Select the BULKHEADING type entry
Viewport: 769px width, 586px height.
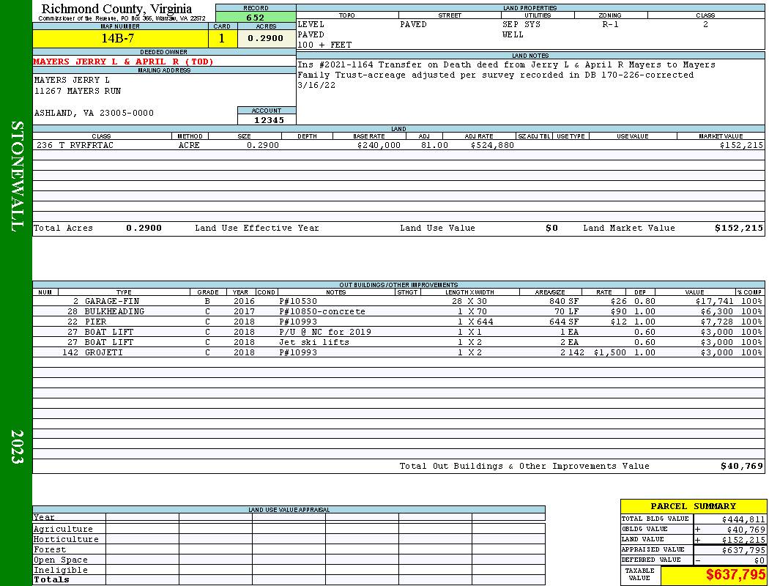pyautogui.click(x=114, y=311)
